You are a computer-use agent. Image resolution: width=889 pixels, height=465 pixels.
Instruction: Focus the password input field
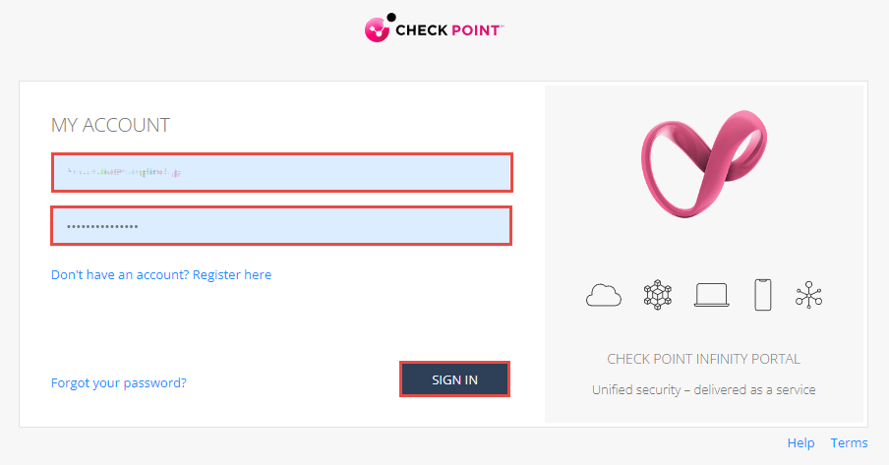pyautogui.click(x=281, y=226)
